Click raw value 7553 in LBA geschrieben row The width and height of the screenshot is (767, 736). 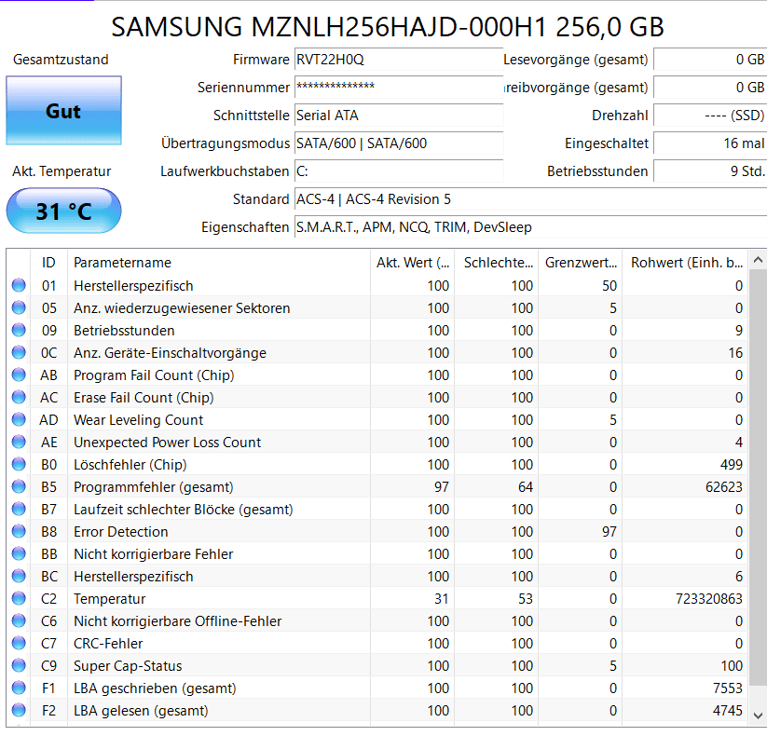[728, 688]
